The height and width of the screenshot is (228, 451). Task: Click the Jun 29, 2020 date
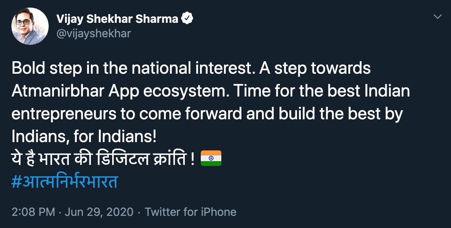(99, 212)
